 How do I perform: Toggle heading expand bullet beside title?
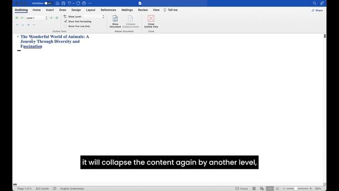tap(17, 37)
